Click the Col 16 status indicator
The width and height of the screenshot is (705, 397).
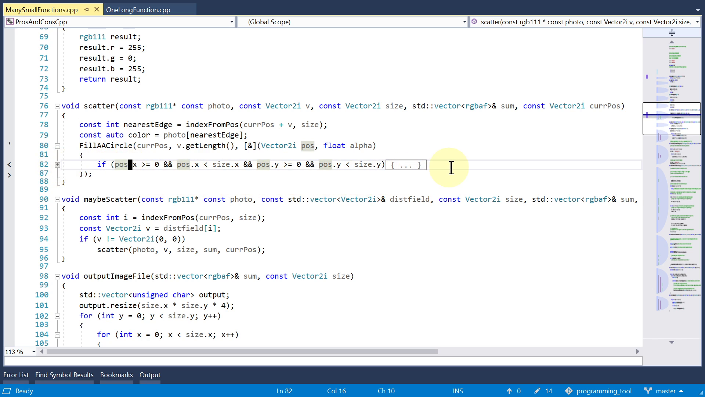[336, 391]
